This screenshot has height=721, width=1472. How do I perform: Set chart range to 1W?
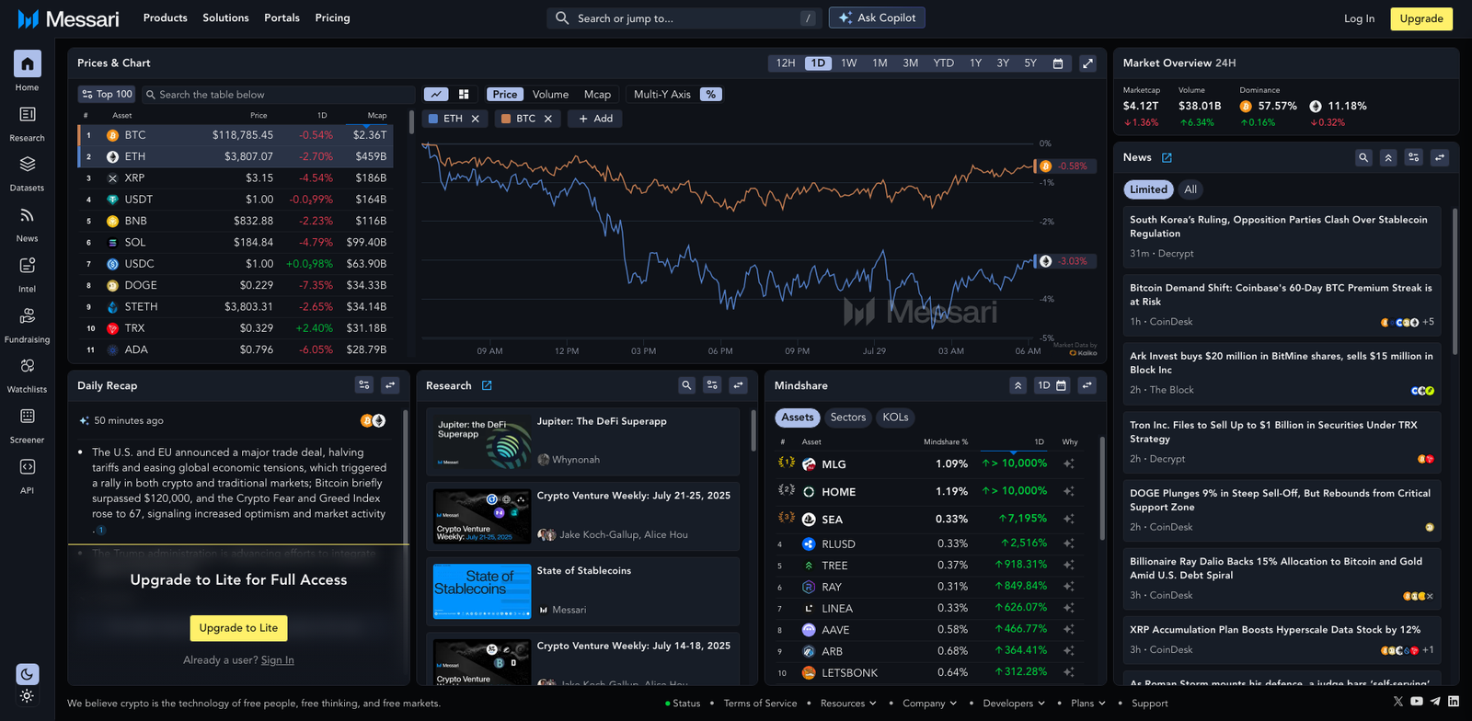(x=849, y=63)
